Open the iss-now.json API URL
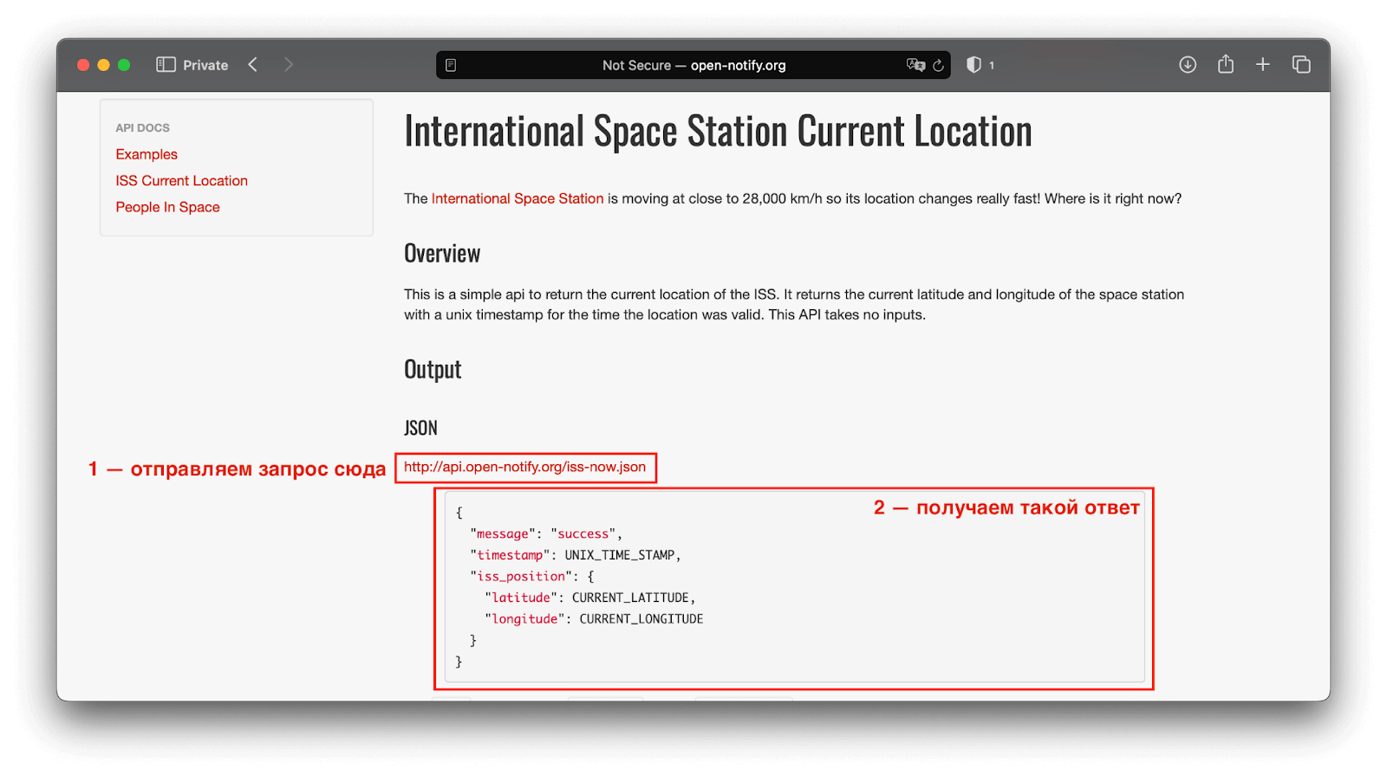 tap(524, 467)
